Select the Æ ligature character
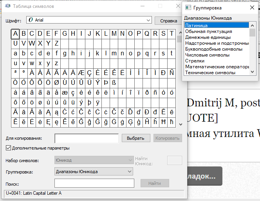The height and width of the screenshot is (201, 260). (x=81, y=73)
